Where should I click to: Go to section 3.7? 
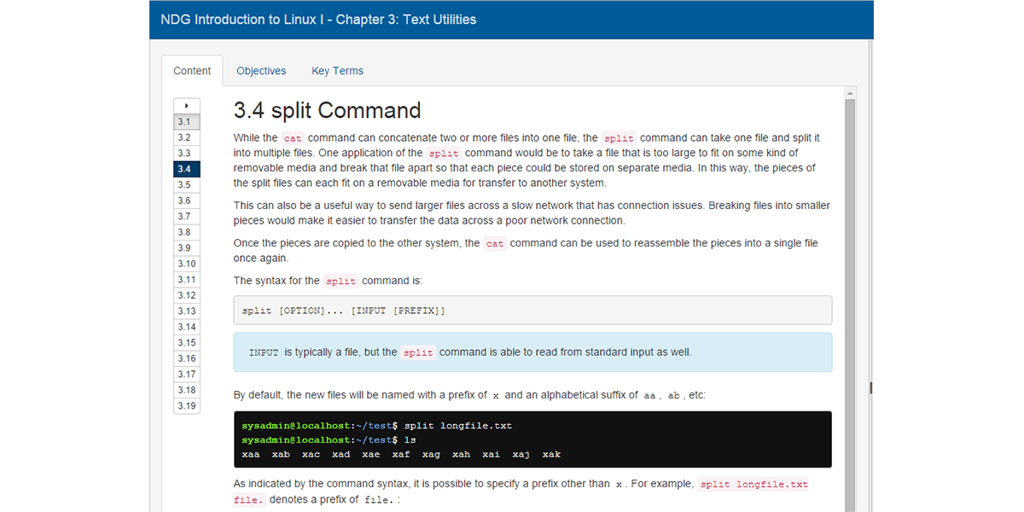(x=187, y=217)
